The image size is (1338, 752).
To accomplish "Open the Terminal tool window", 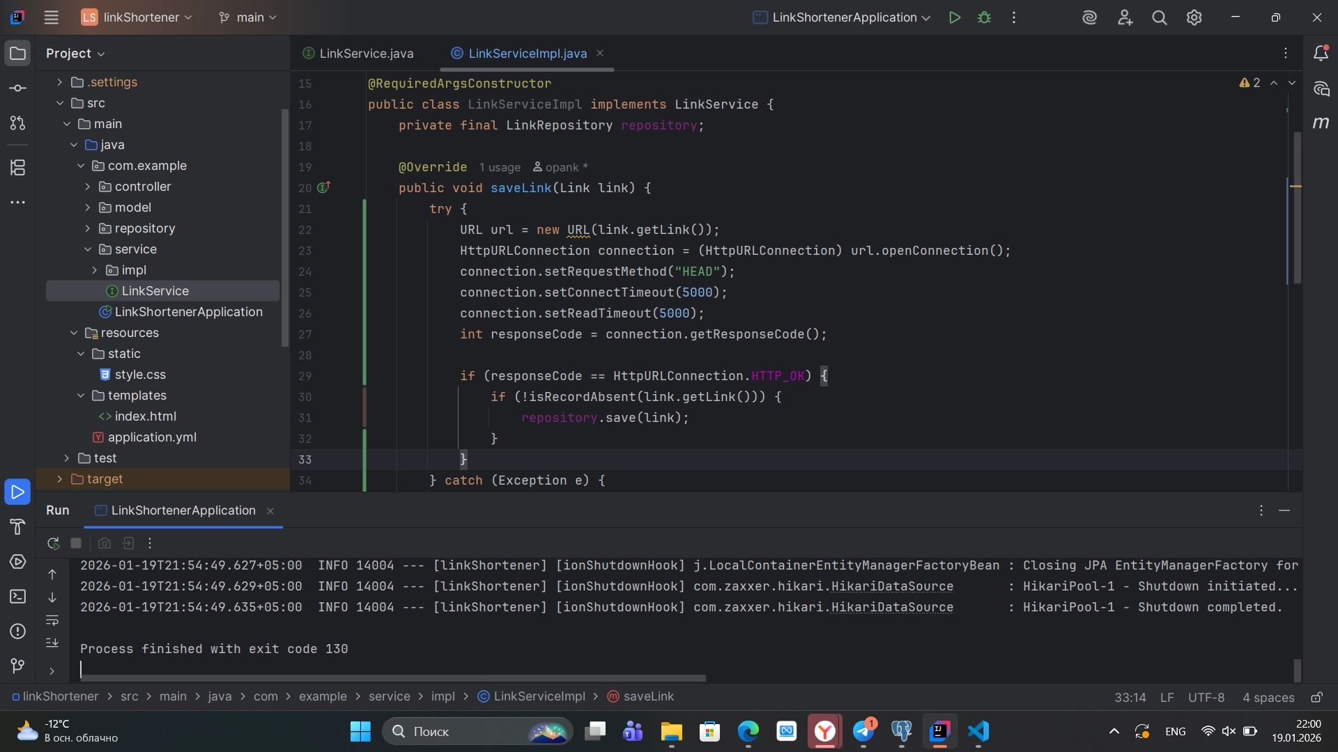I will click(18, 597).
